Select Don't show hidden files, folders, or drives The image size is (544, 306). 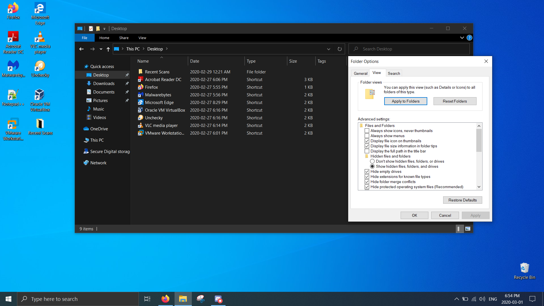click(372, 161)
